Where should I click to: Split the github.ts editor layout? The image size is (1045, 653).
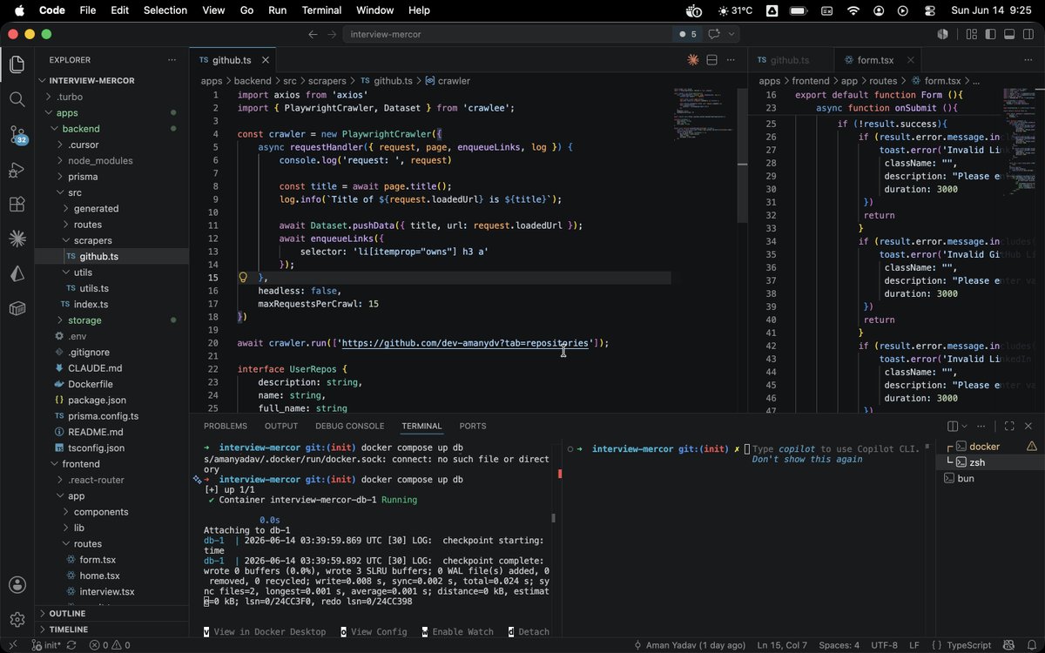click(711, 60)
